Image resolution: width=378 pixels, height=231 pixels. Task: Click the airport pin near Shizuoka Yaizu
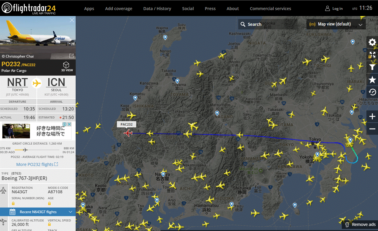[232, 204]
